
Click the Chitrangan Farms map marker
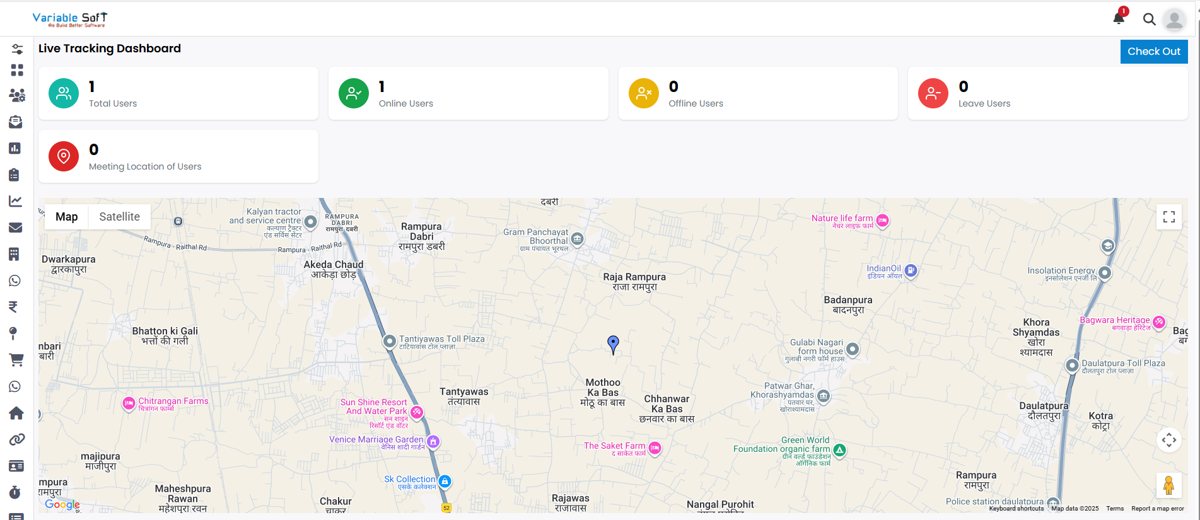(x=129, y=403)
